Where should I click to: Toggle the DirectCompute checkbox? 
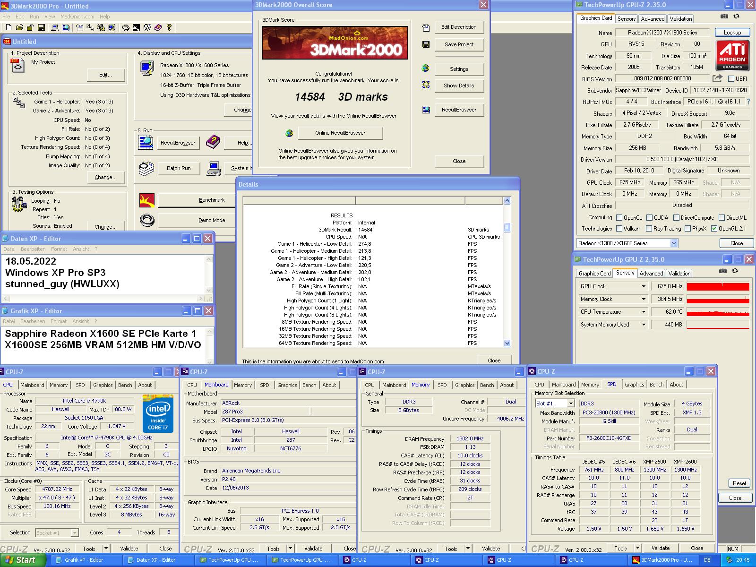(676, 218)
